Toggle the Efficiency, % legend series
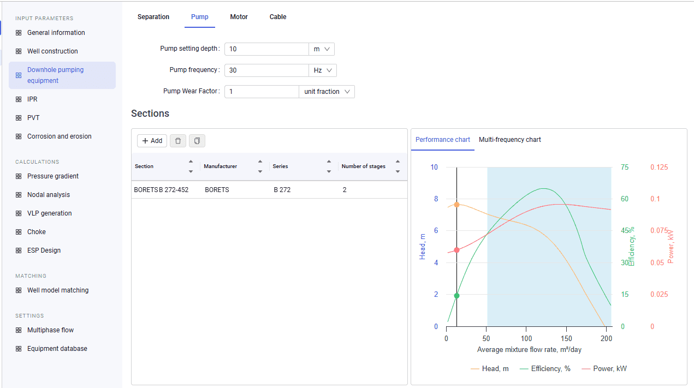Image resolution: width=694 pixels, height=388 pixels. coord(545,369)
